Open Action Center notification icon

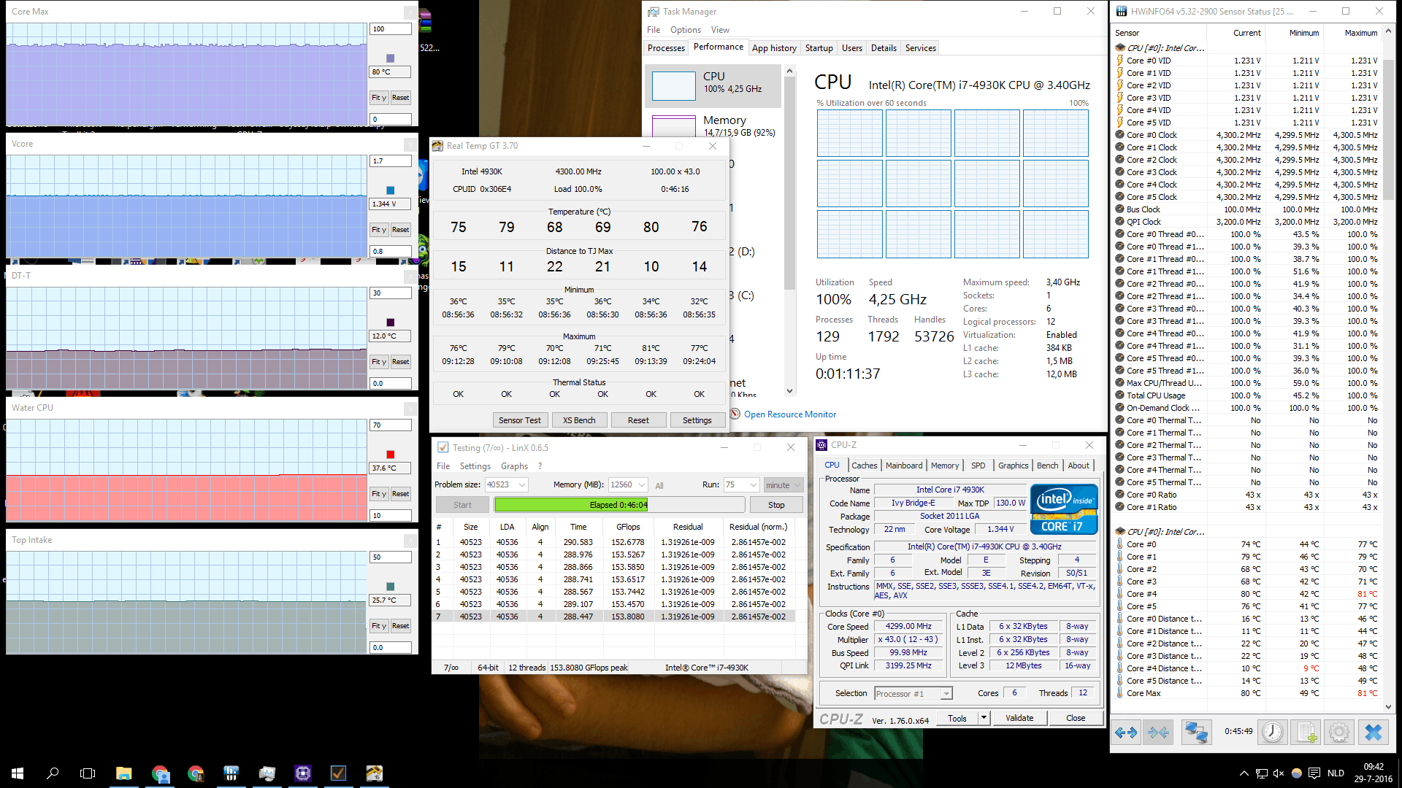pyautogui.click(x=1314, y=773)
